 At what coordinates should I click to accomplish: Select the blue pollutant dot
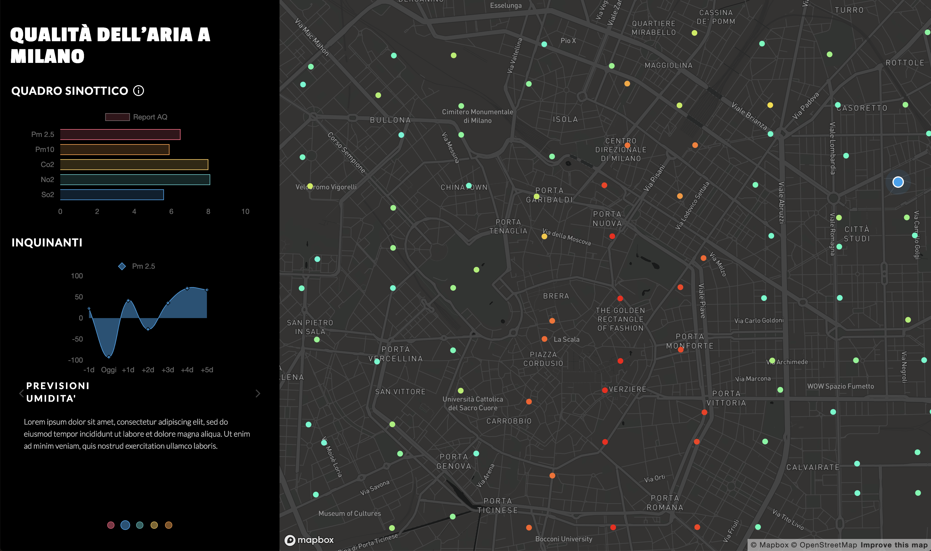point(125,525)
